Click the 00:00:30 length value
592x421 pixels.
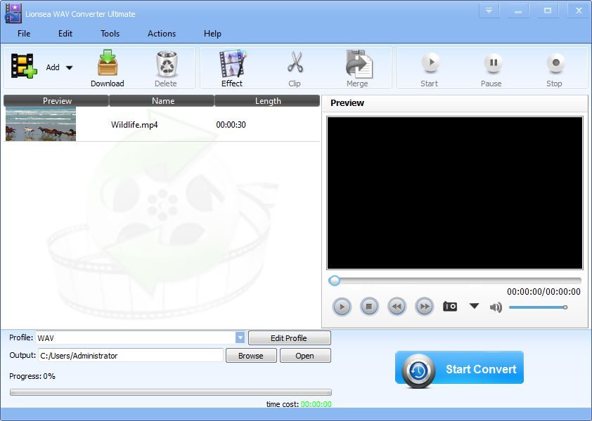(x=231, y=125)
